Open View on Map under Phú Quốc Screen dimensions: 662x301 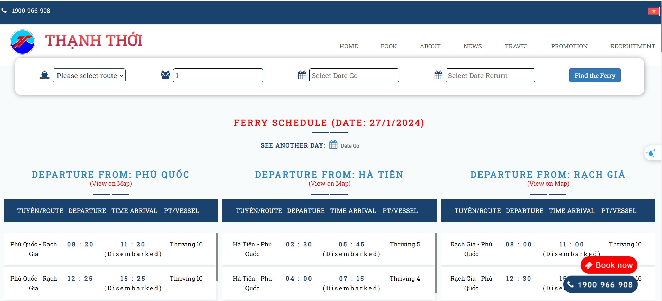(x=111, y=184)
